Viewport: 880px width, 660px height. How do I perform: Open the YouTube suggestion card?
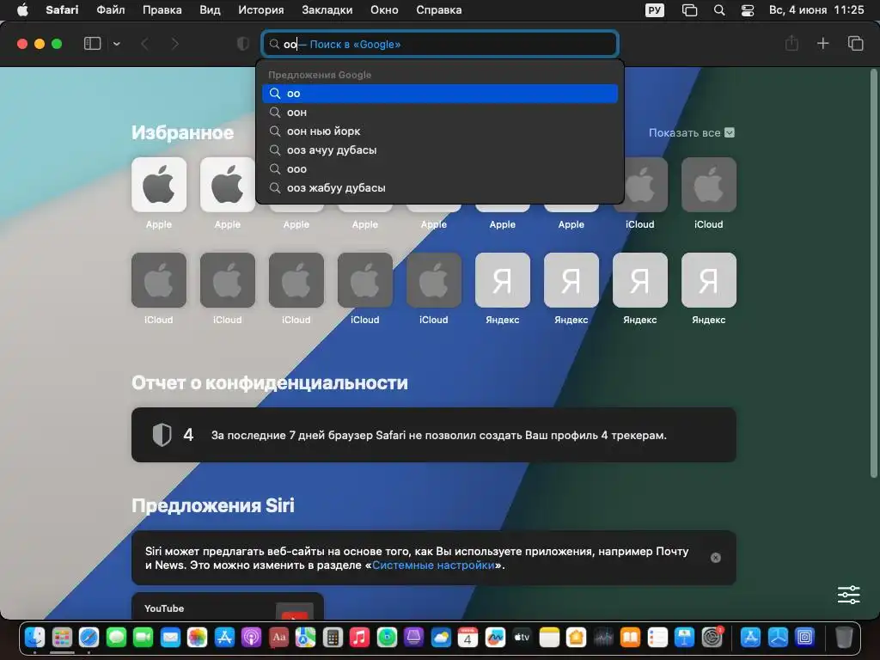pos(227,607)
